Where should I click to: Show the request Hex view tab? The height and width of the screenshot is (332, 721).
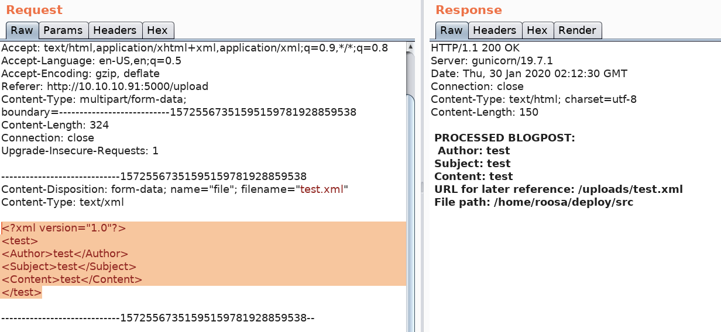tap(157, 30)
